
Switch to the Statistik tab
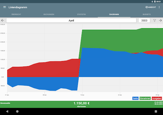[81, 14]
